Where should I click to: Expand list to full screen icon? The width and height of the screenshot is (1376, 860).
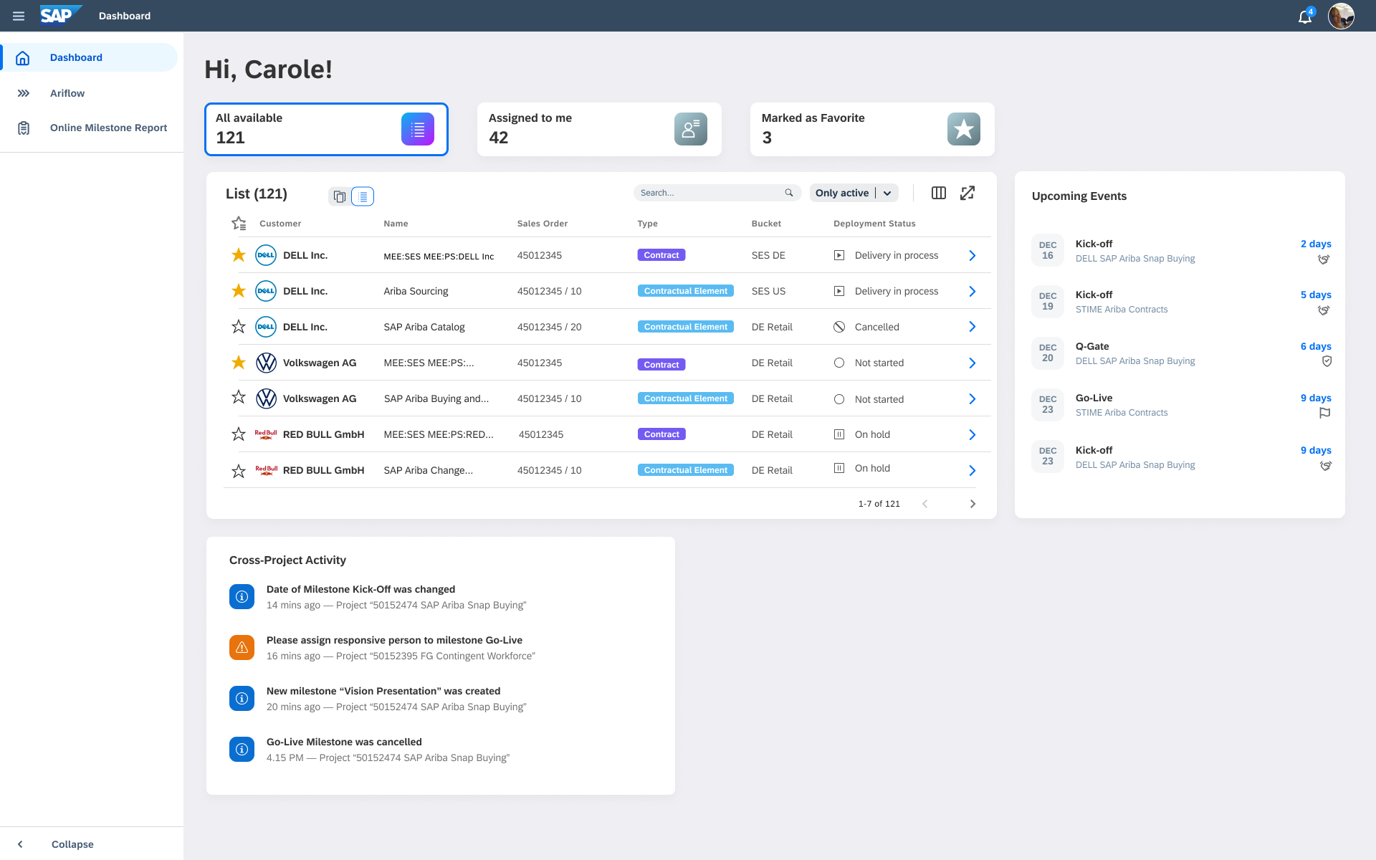tap(967, 193)
